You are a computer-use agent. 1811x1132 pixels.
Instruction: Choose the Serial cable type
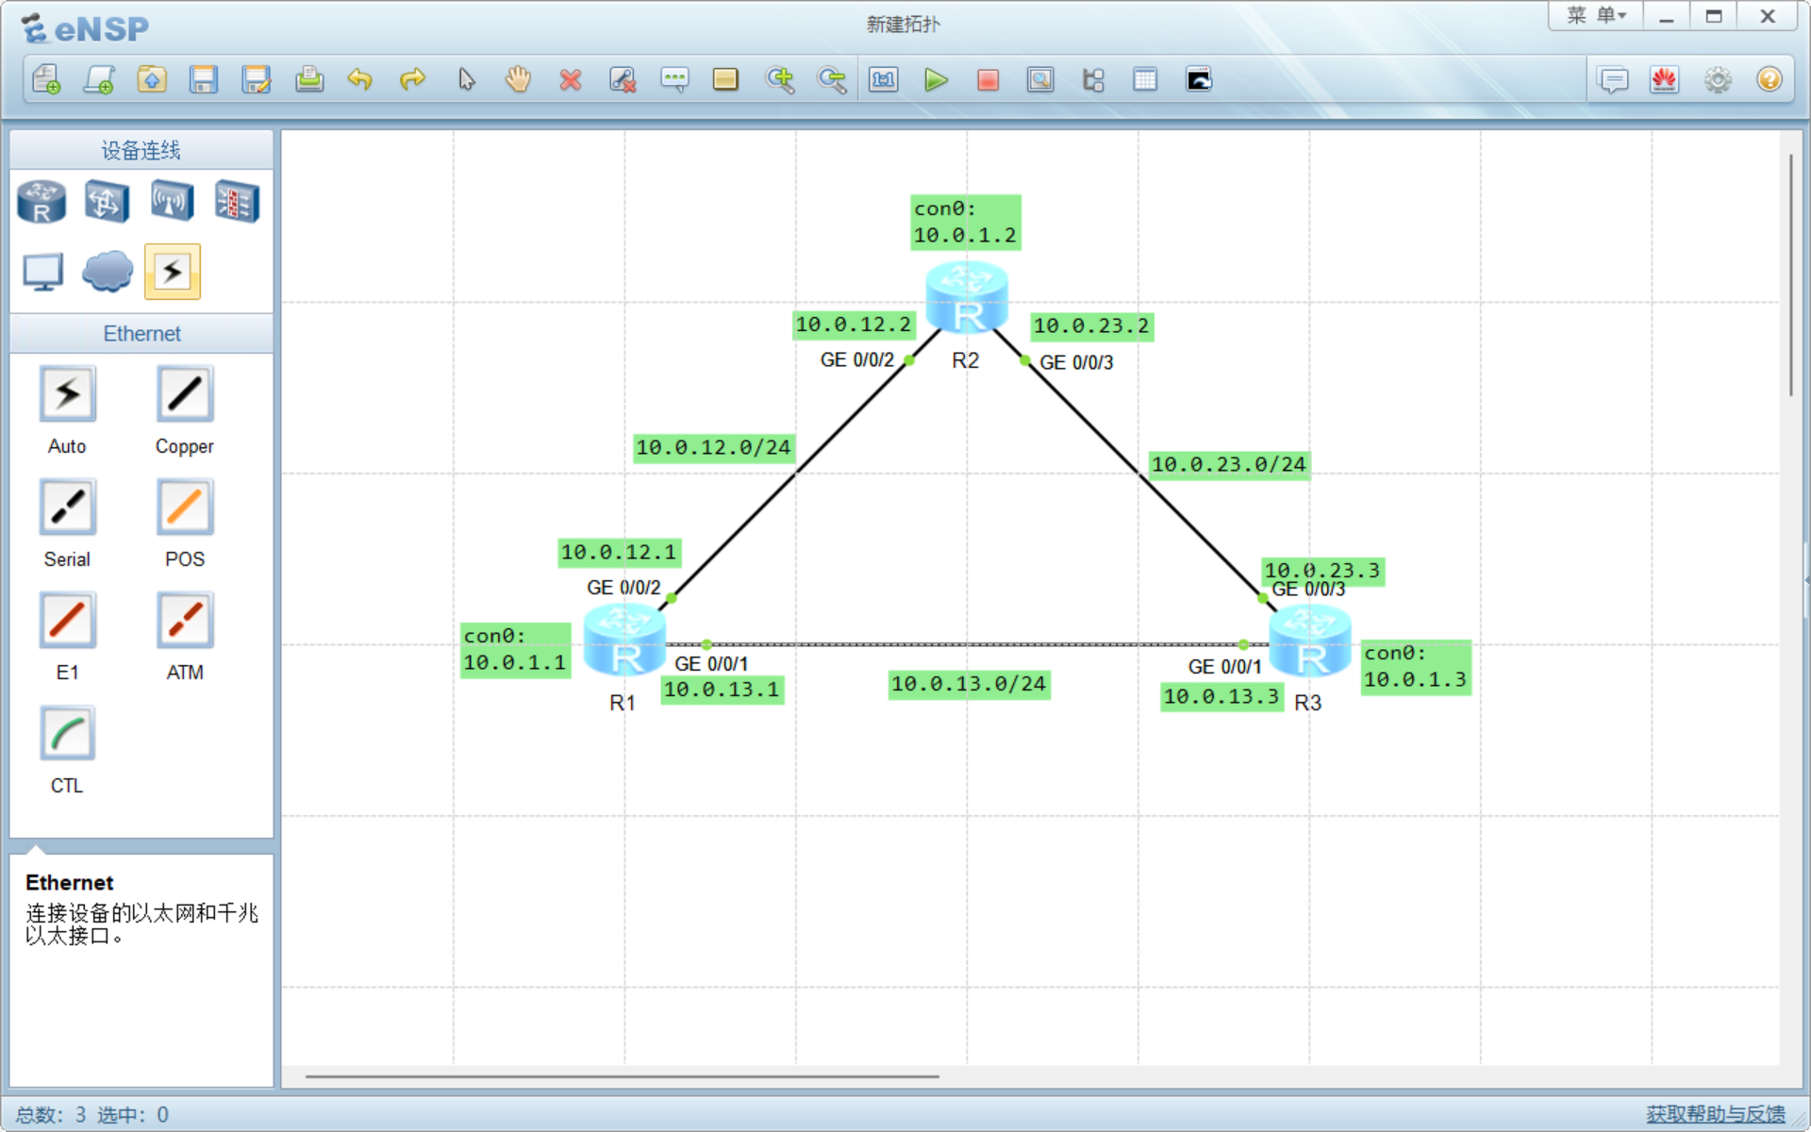[x=67, y=508]
